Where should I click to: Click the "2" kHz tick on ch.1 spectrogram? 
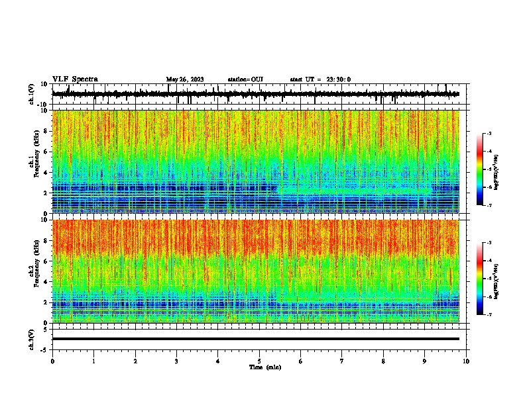[x=46, y=193]
